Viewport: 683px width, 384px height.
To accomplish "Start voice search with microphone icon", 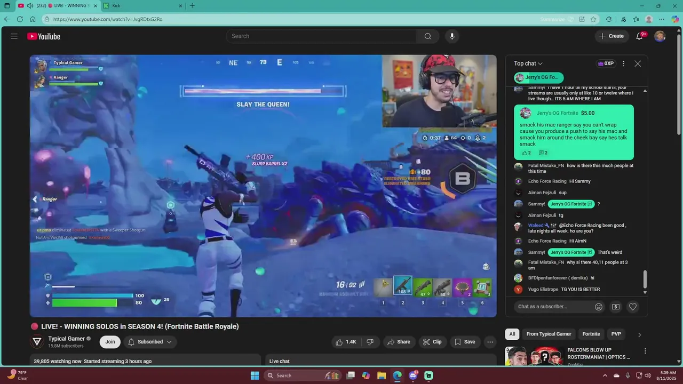I will [x=452, y=36].
